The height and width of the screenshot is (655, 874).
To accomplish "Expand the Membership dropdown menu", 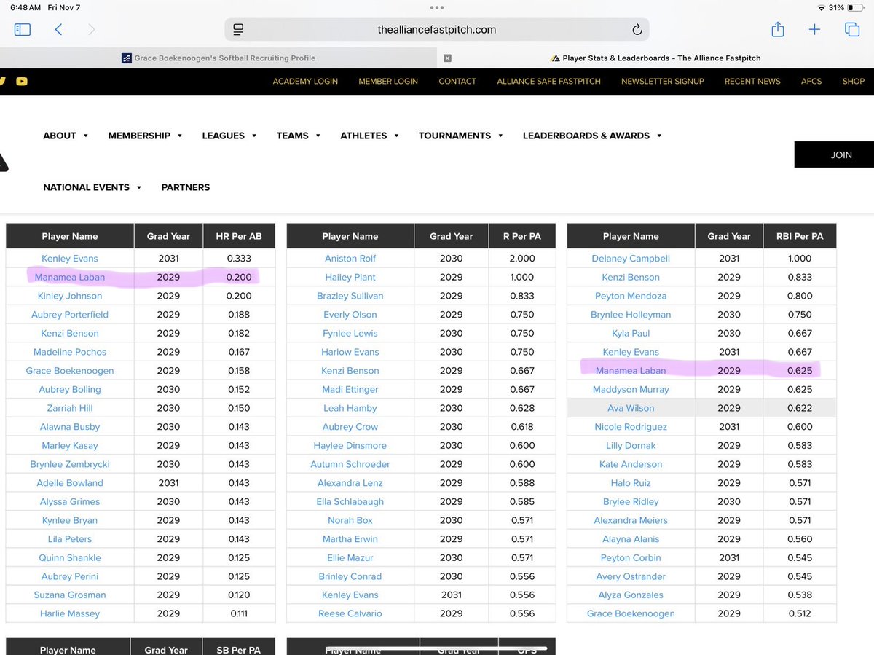I will tap(145, 136).
